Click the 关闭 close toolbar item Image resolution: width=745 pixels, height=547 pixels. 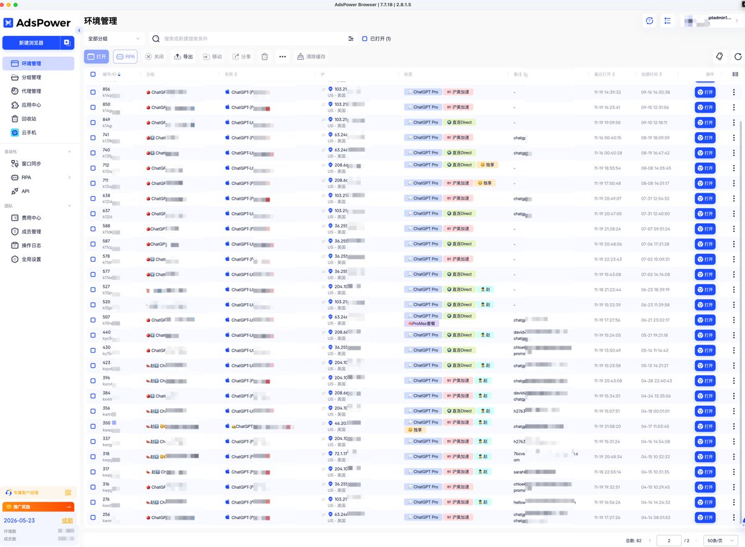pos(155,56)
